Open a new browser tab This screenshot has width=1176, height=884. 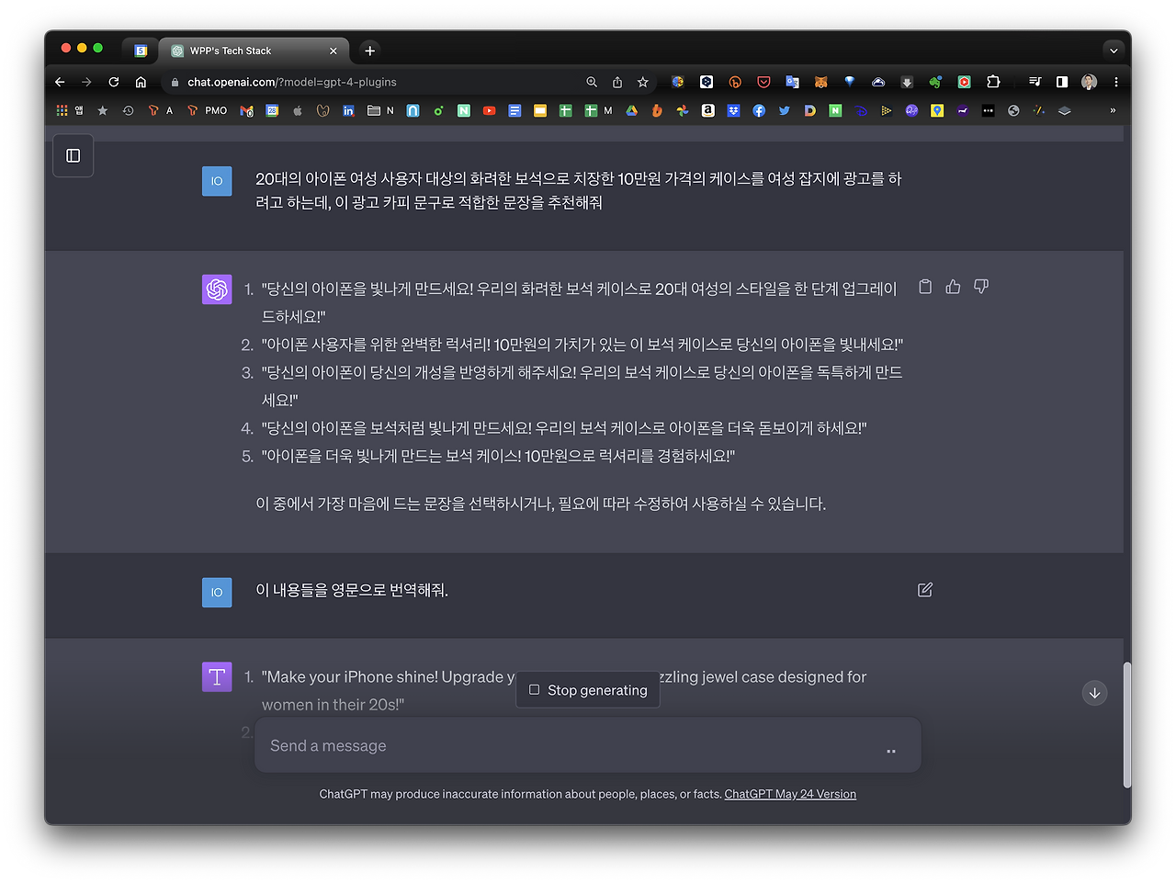point(368,51)
